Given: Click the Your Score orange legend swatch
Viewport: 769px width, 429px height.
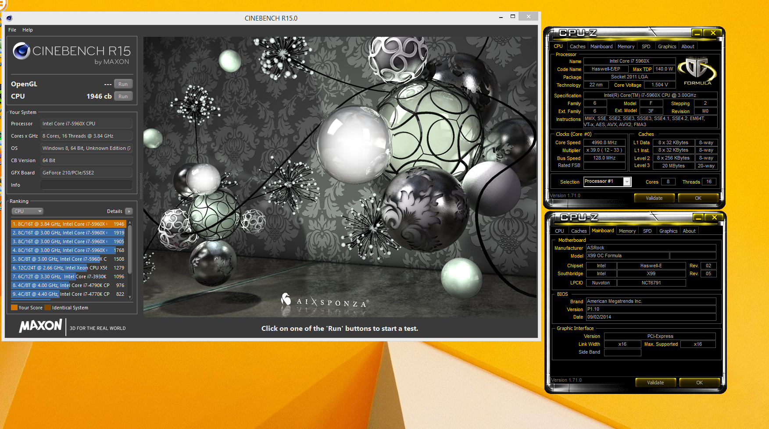Looking at the screenshot, I should coord(14,308).
